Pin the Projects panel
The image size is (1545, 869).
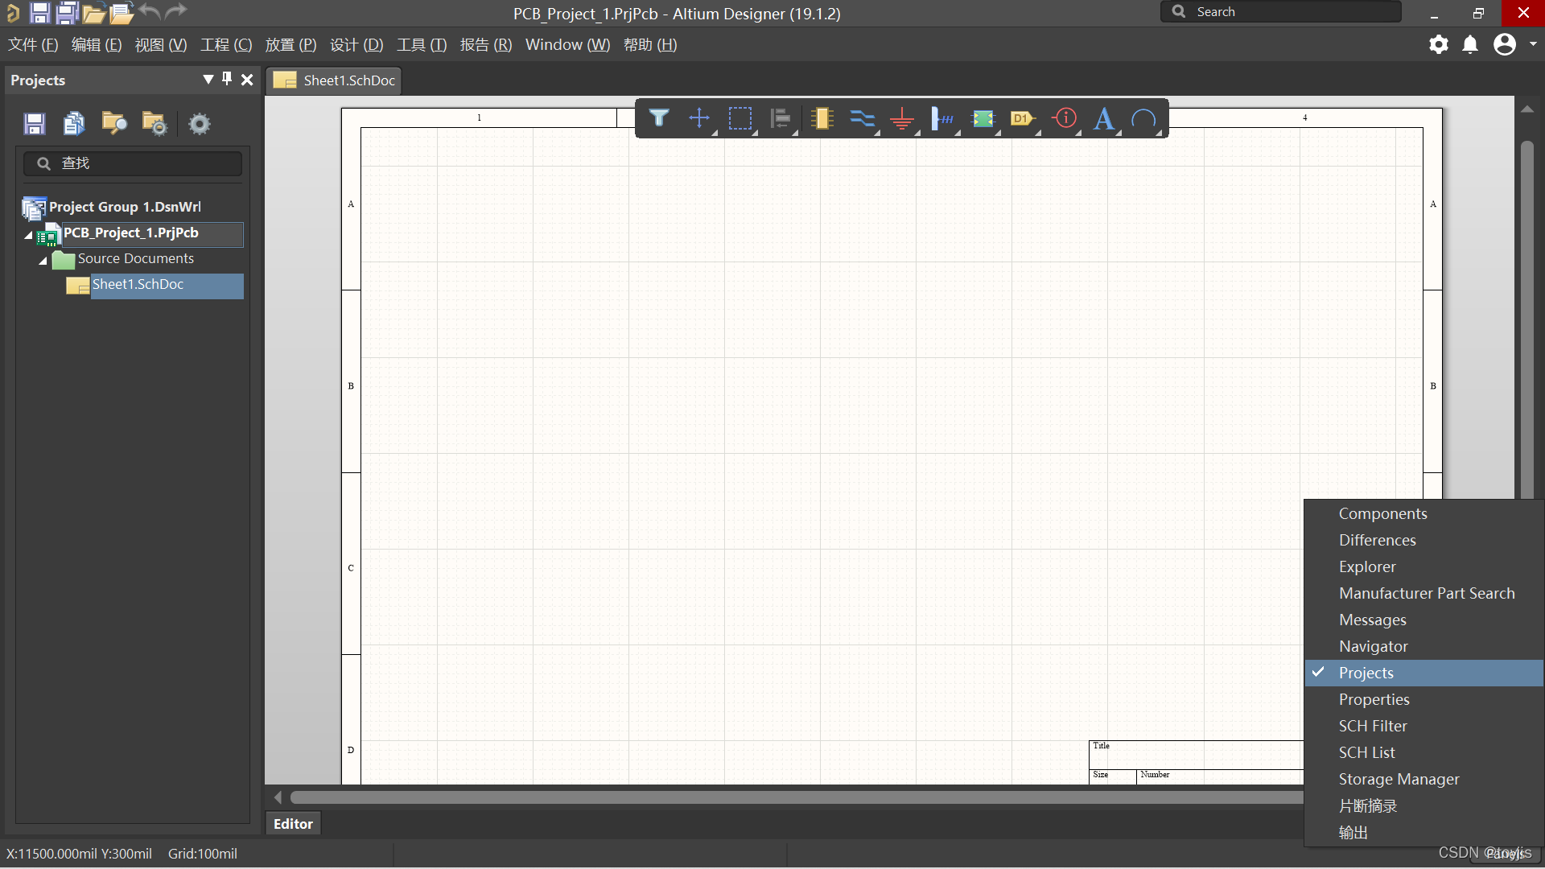227,79
